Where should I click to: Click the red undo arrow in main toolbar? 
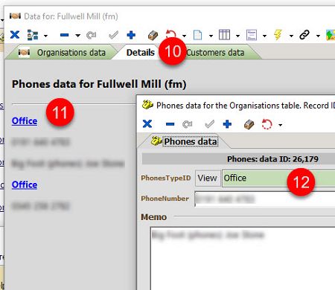[x=171, y=33]
